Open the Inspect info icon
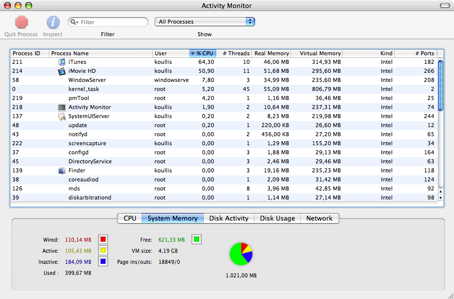The height and width of the screenshot is (299, 454). point(53,22)
